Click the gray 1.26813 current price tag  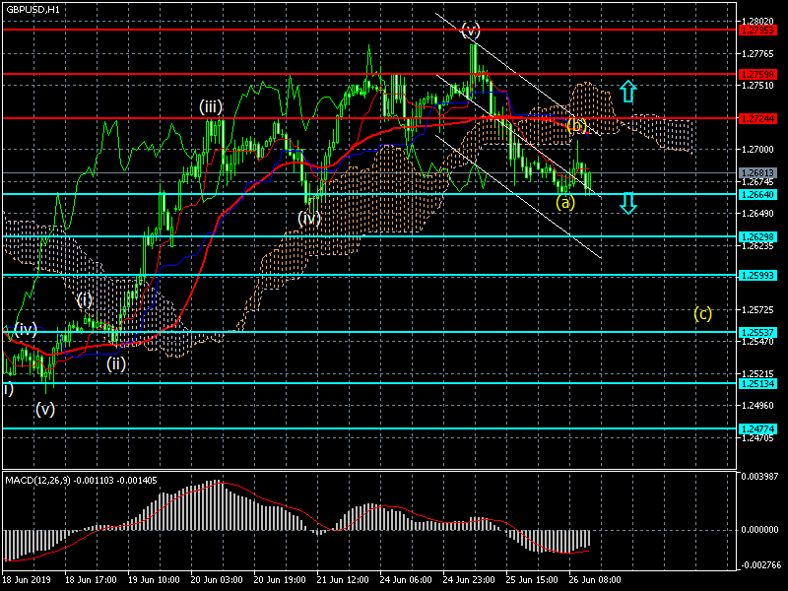757,172
